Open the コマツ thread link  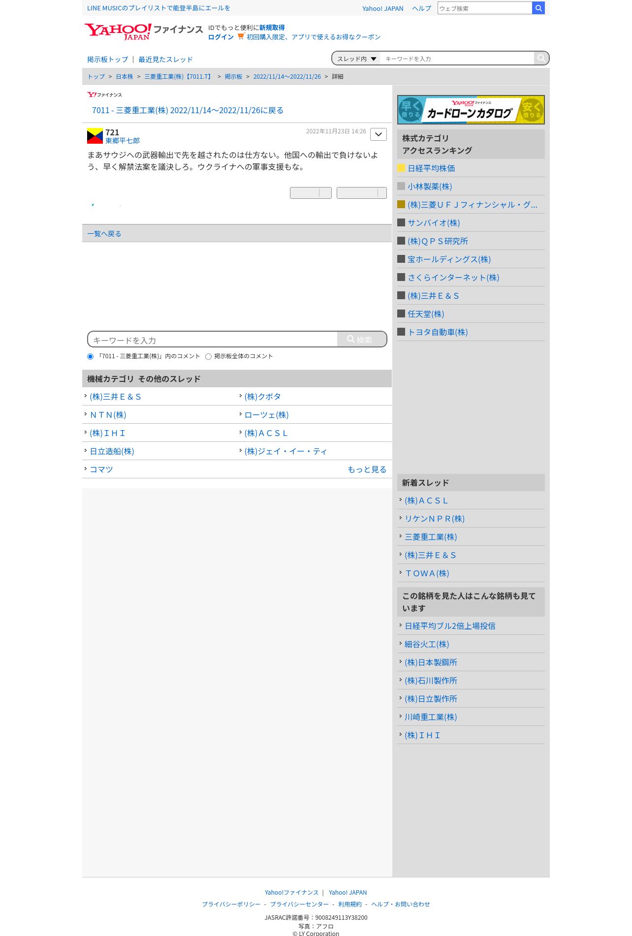tap(101, 469)
